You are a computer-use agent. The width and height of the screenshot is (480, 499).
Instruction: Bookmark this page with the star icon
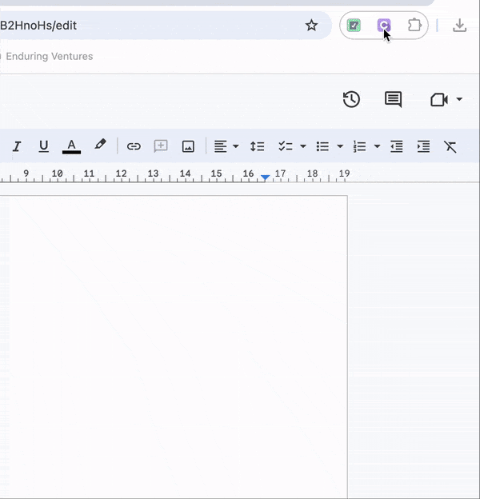[x=311, y=25]
